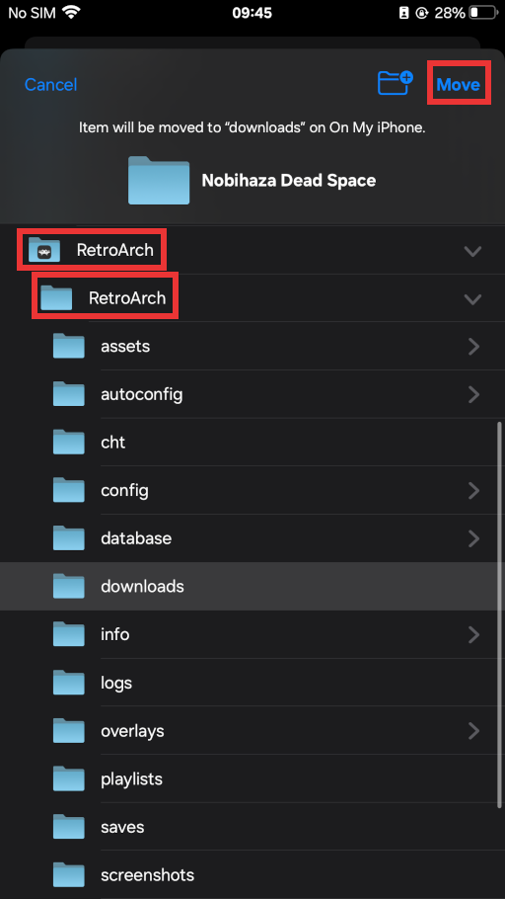Expand the database folder chevron
The height and width of the screenshot is (899, 505).
point(473,538)
